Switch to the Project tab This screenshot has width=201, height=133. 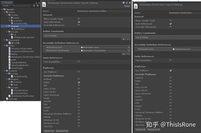click(7, 3)
